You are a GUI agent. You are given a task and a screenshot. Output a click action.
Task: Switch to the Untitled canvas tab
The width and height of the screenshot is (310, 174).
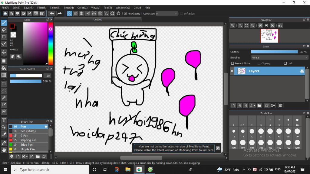[x=98, y=19]
